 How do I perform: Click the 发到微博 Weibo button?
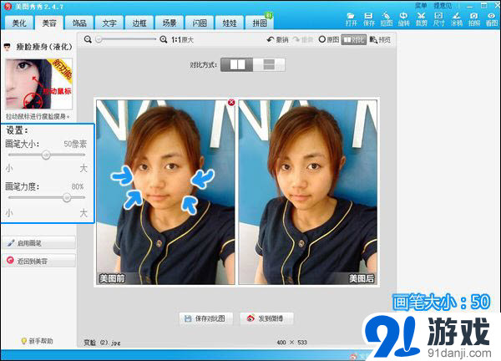pyautogui.click(x=266, y=318)
